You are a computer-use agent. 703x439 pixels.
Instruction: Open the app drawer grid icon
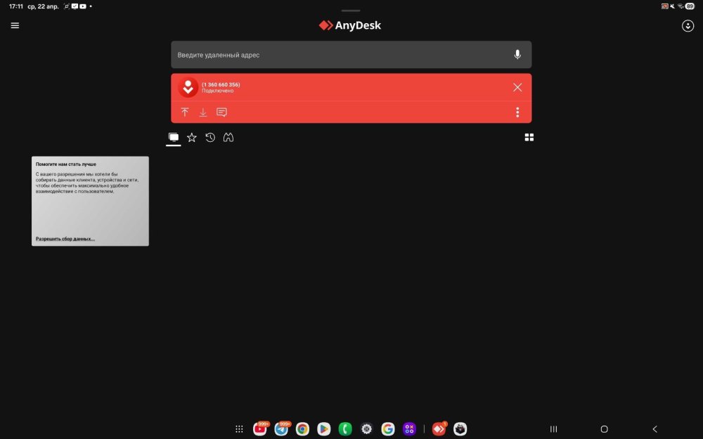tap(240, 429)
